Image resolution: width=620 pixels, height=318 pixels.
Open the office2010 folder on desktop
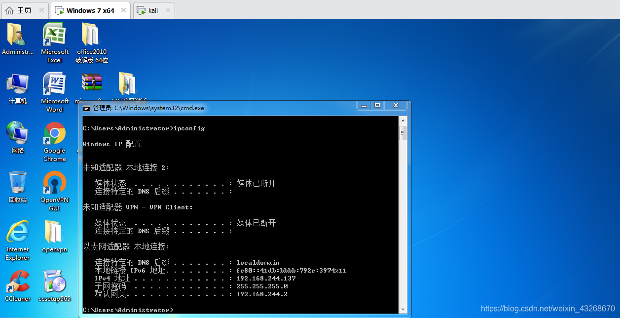click(91, 36)
